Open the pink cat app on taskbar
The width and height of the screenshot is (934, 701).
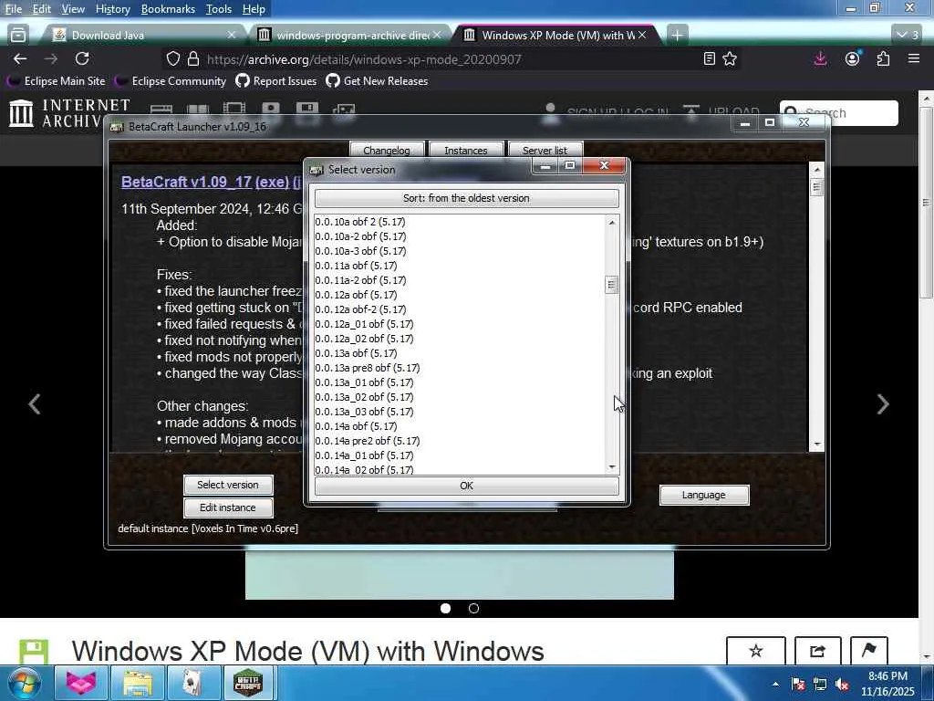(x=80, y=683)
